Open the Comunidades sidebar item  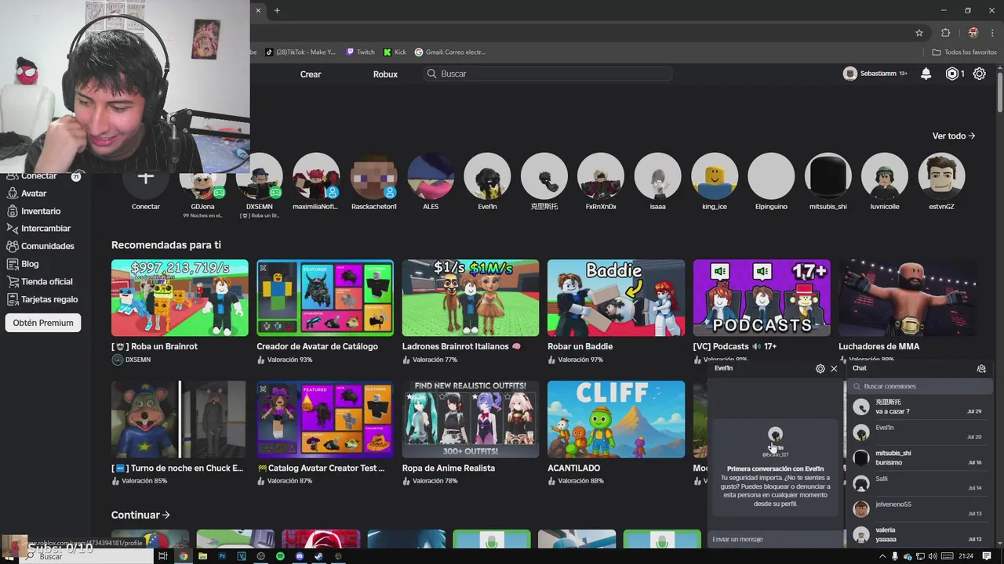pos(40,246)
